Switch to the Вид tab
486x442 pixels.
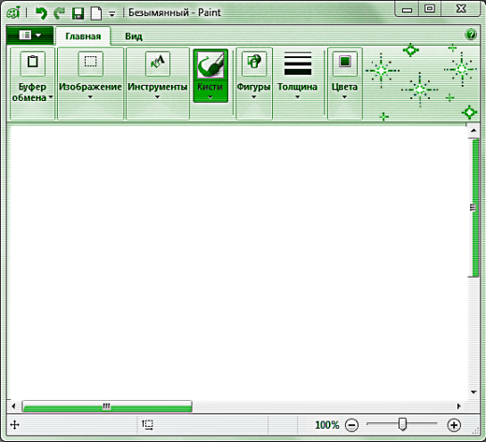coord(134,37)
